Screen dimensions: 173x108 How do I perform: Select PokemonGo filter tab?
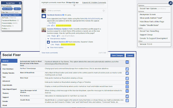point(8,26)
